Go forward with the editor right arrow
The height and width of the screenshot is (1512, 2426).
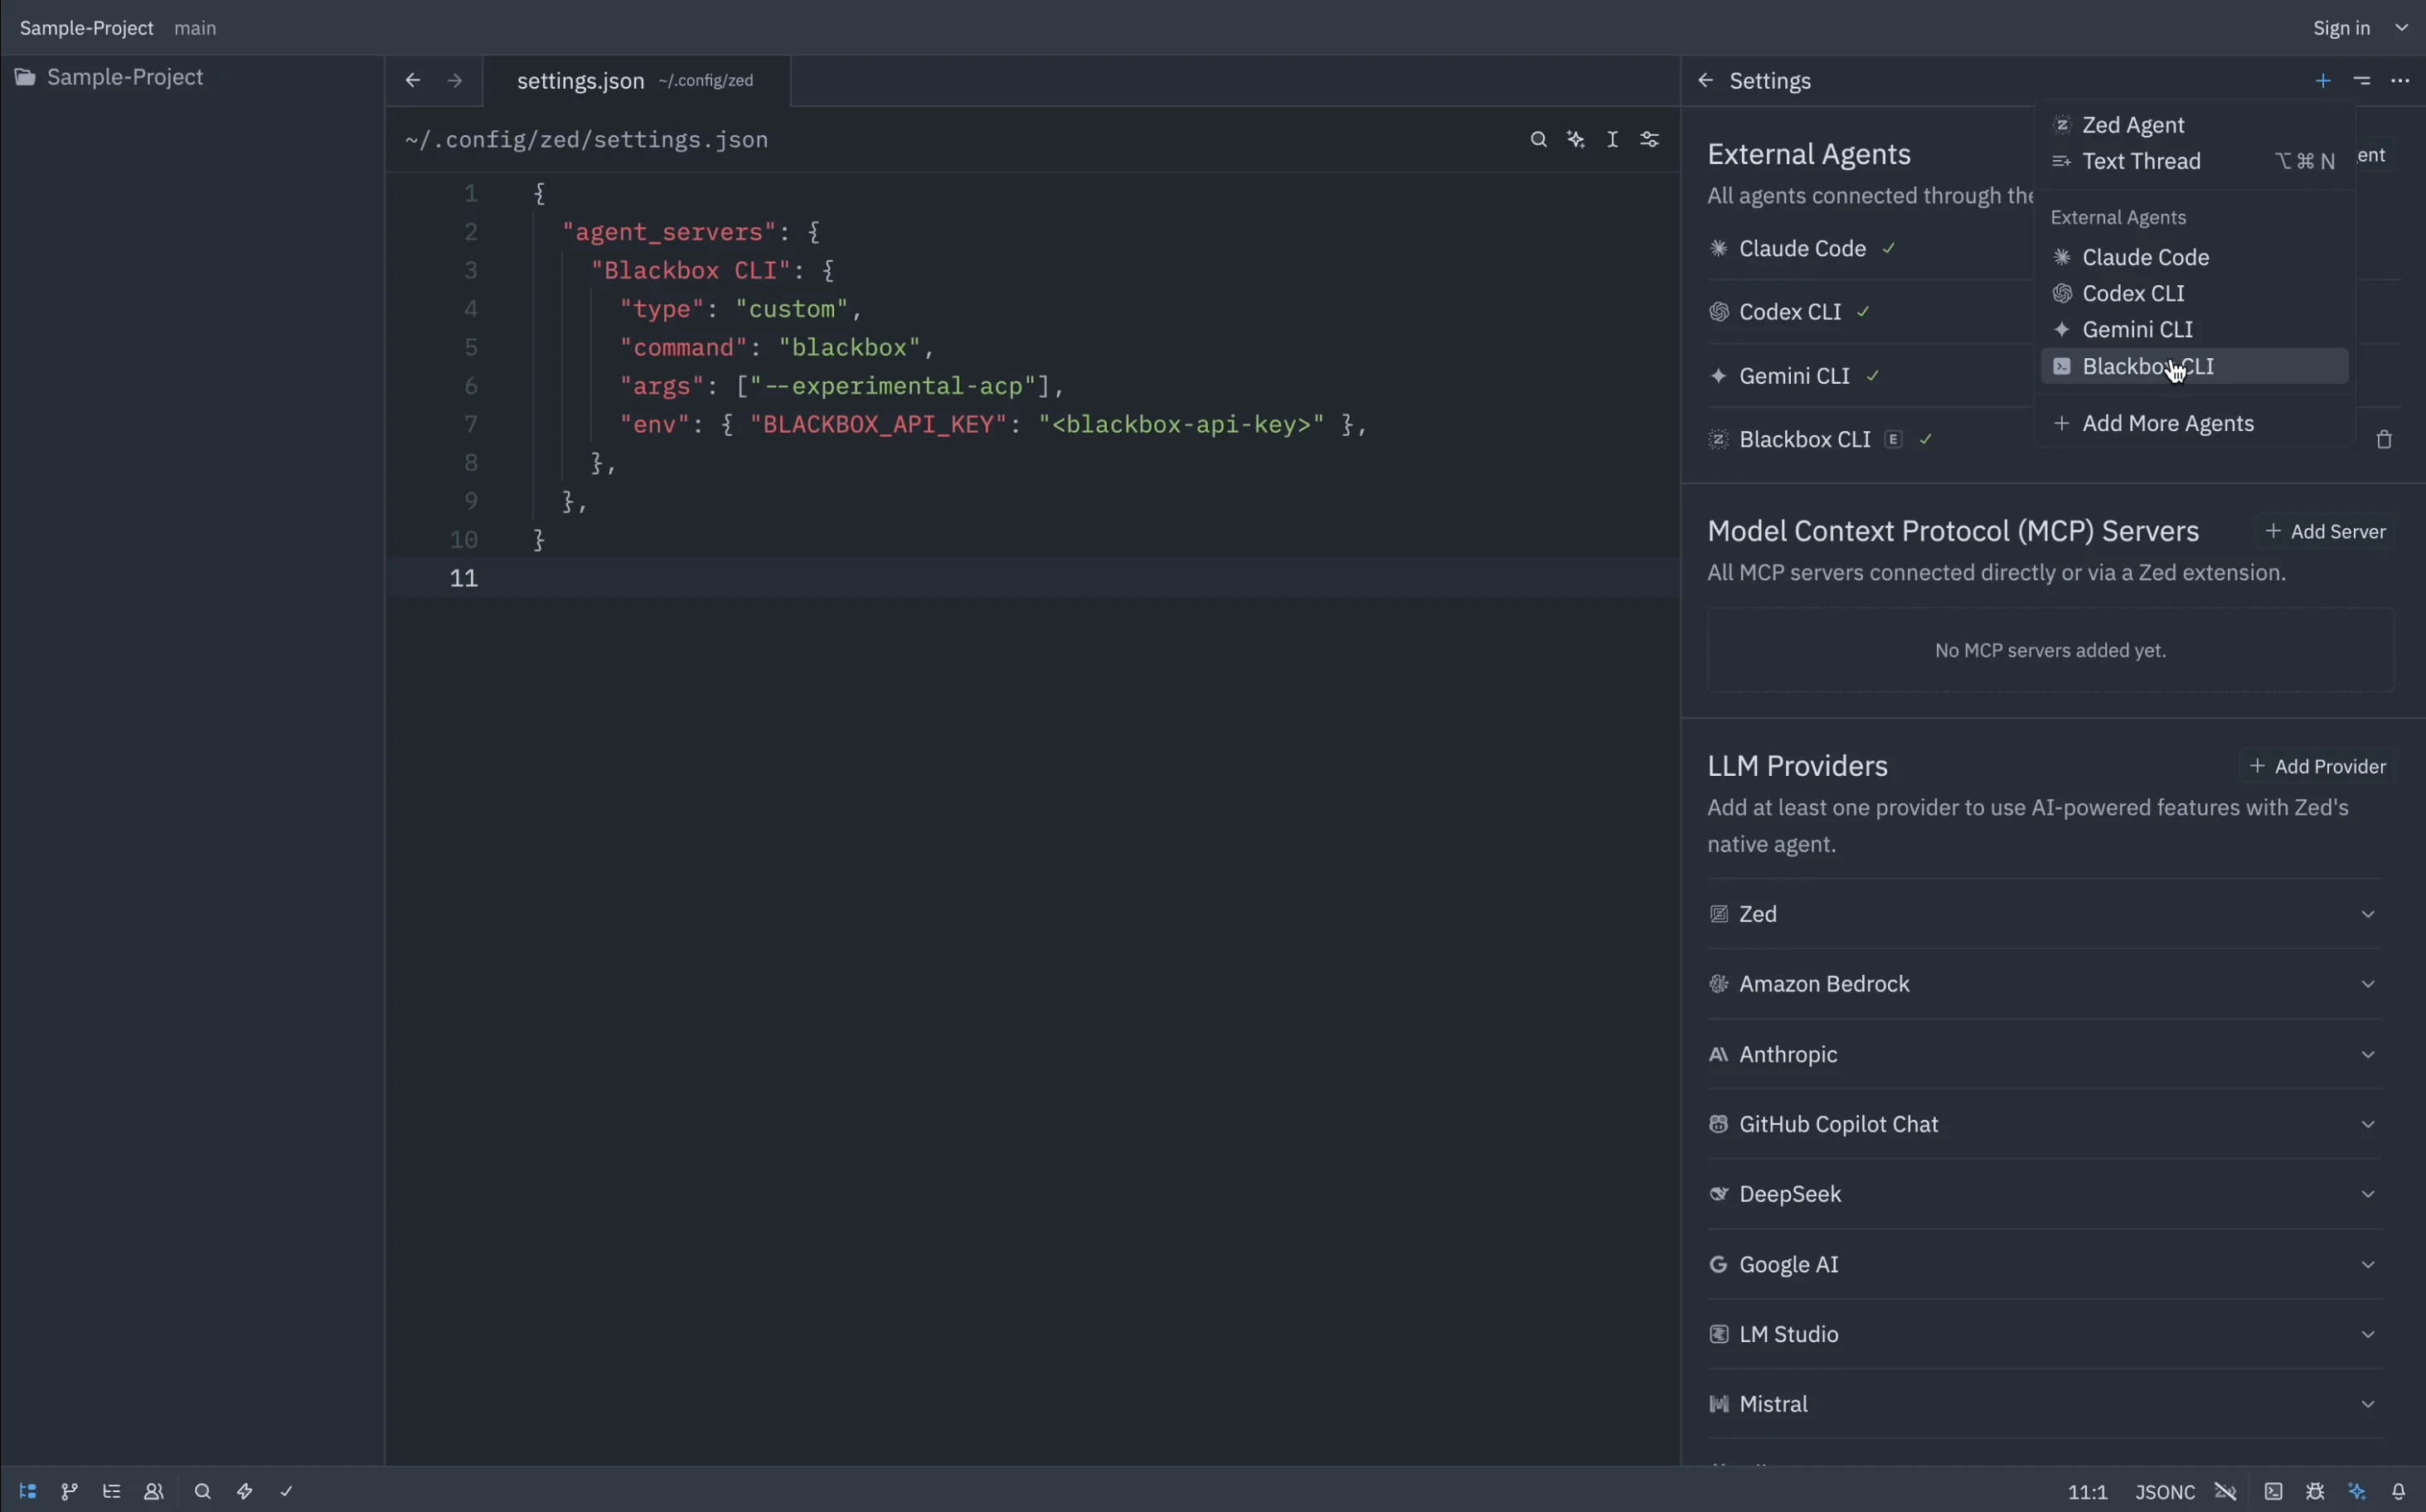(455, 80)
